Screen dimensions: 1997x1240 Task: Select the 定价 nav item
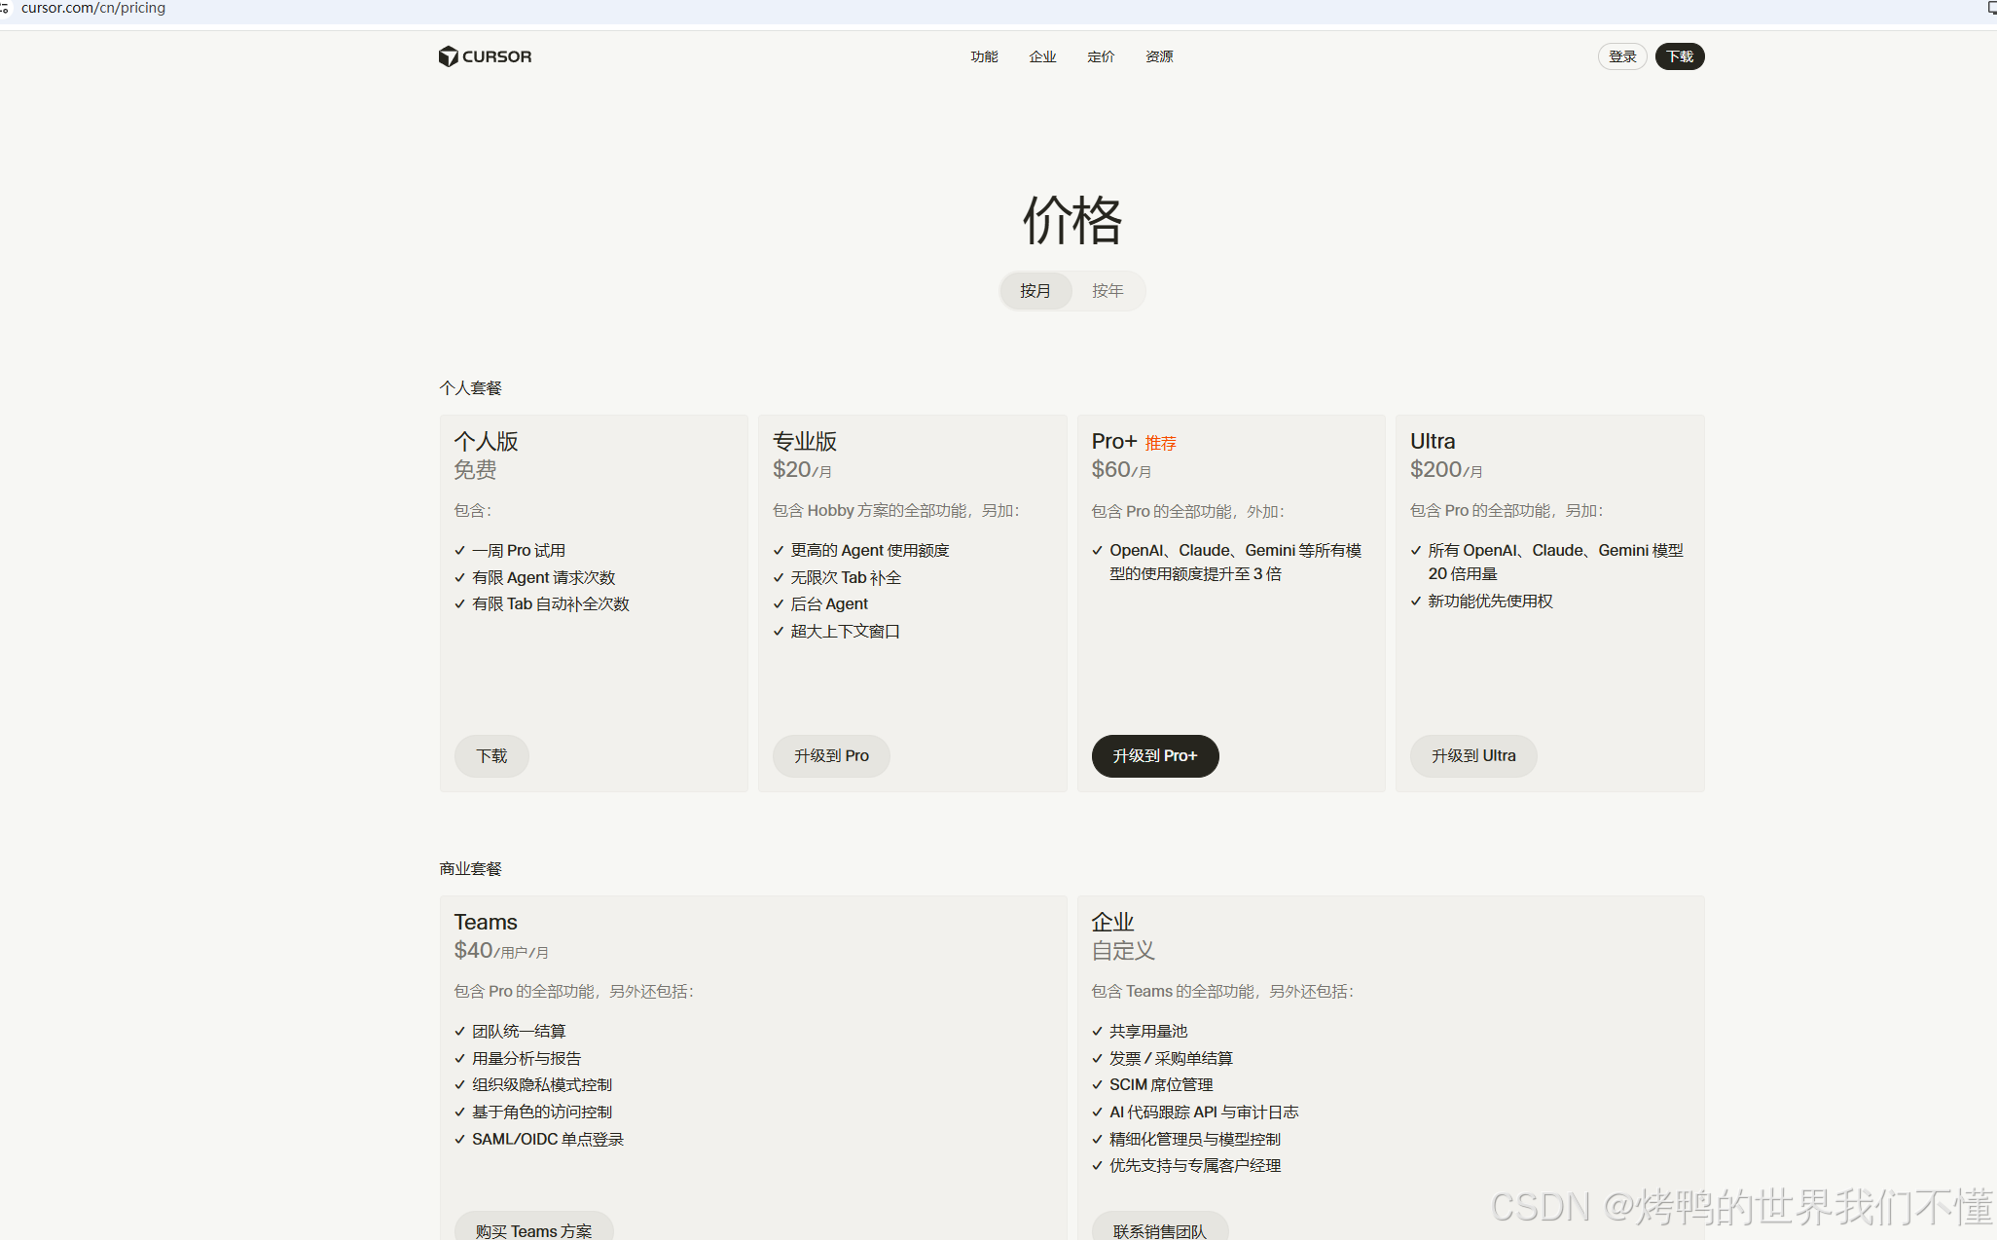1100,56
